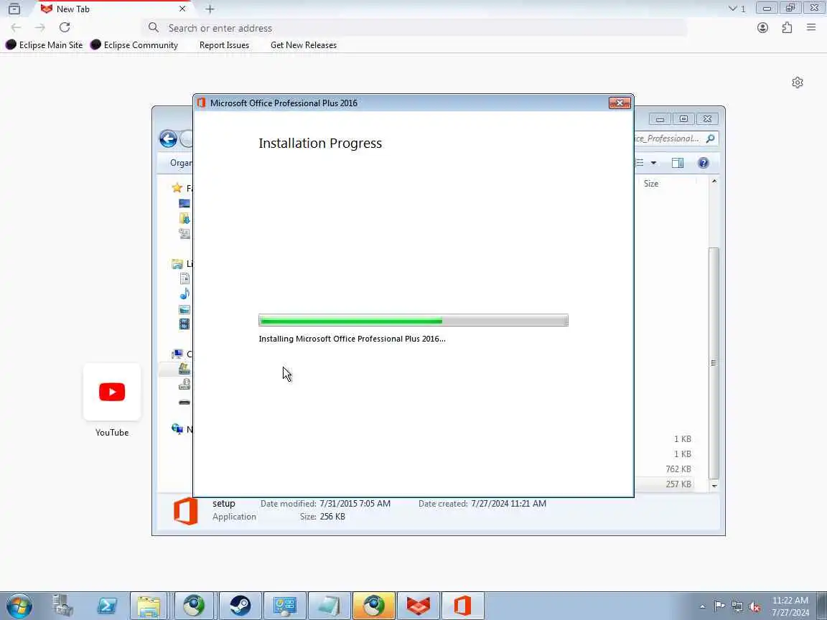The width and height of the screenshot is (827, 620).
Task: Select the Desktop icon under Favorites
Action: (184, 203)
